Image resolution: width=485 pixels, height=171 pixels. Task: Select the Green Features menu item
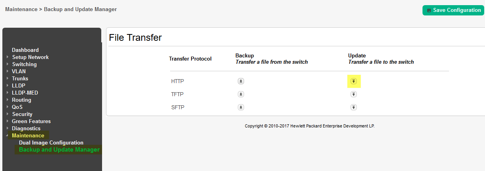31,121
